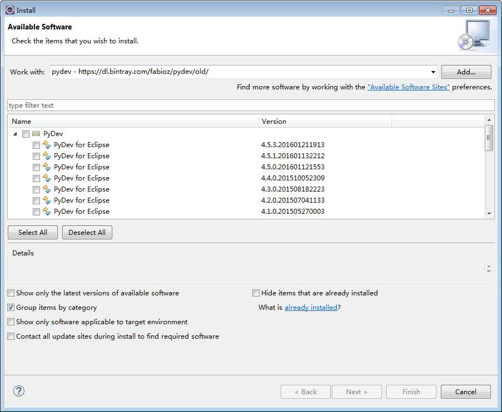The image size is (502, 412).
Task: Open the help question mark icon
Action: (19, 391)
